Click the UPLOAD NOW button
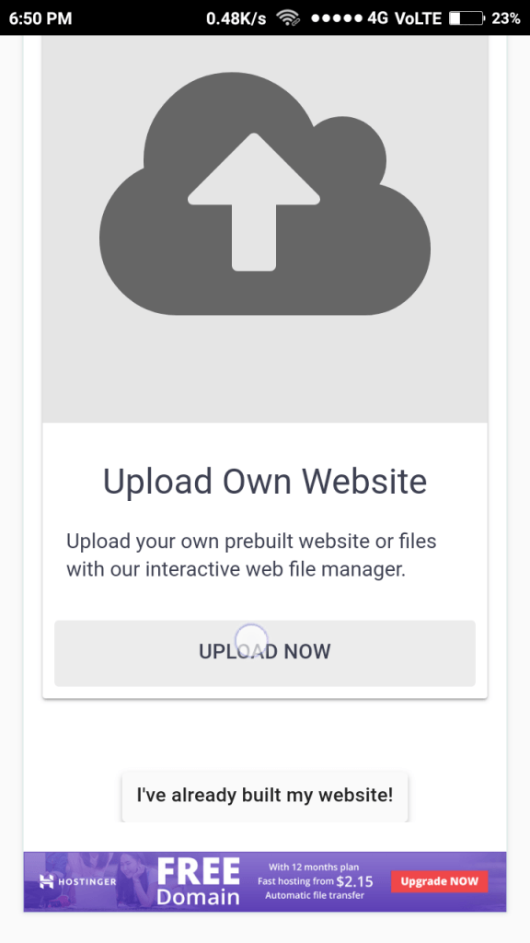The image size is (530, 943). click(265, 653)
